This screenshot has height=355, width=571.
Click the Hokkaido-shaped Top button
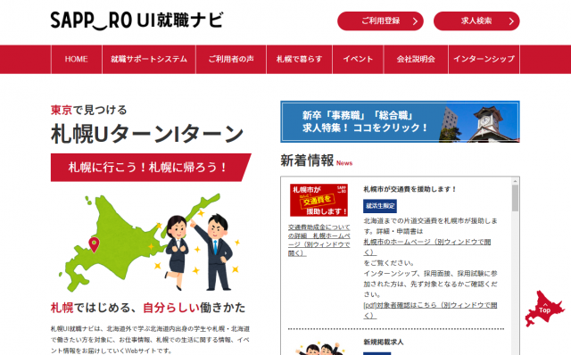(544, 309)
